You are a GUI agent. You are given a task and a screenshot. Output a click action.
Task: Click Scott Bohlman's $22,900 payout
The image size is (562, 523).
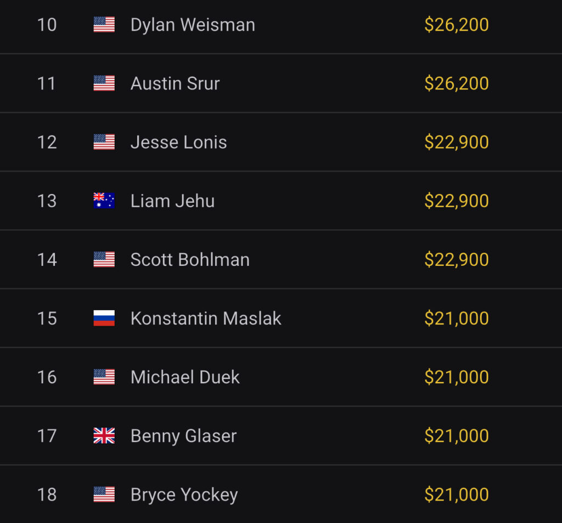[x=456, y=259]
